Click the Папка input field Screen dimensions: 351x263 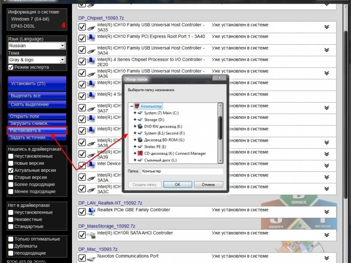point(182,171)
